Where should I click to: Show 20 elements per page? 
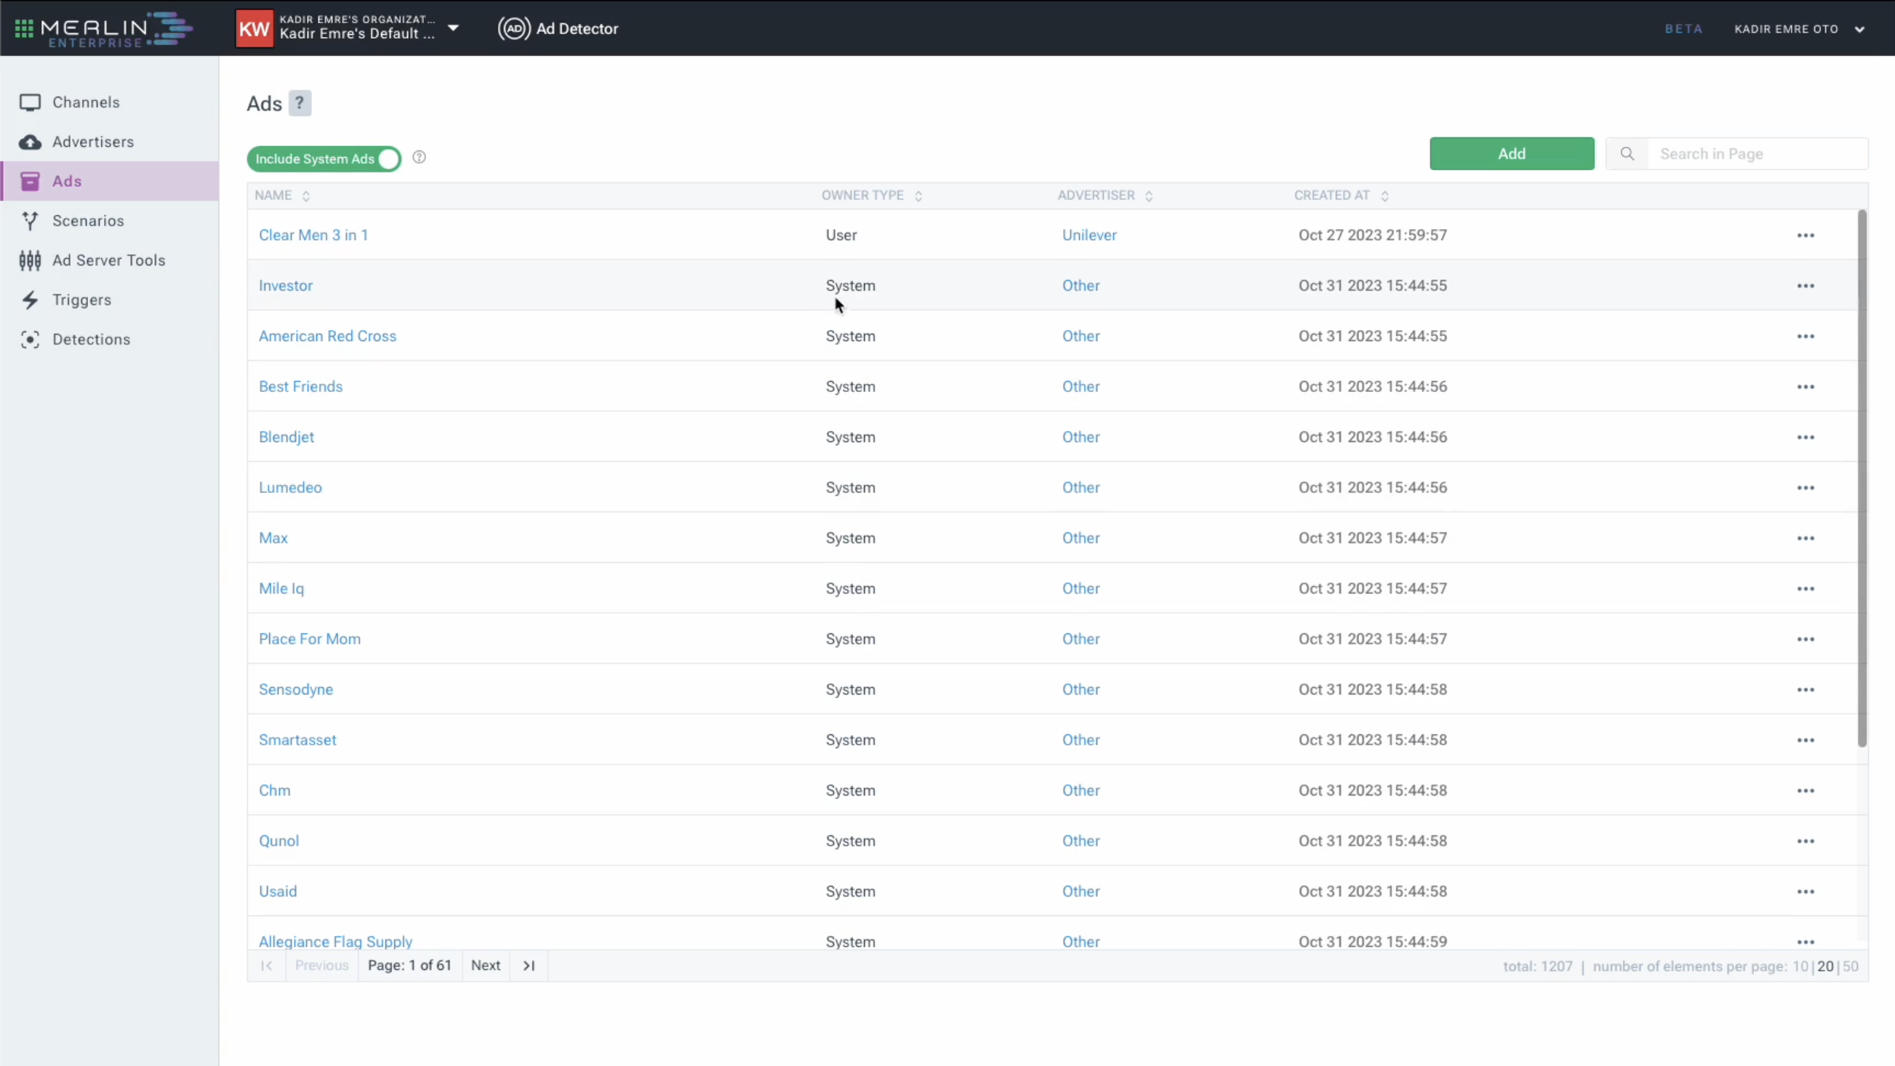[1825, 966]
